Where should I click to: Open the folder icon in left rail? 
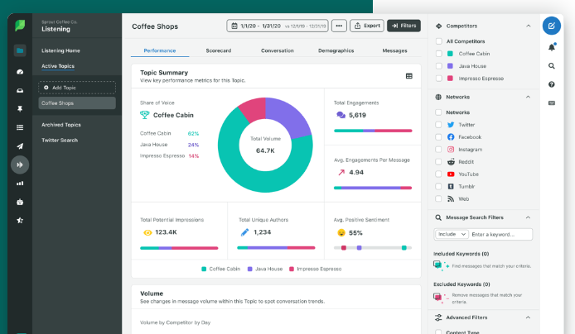tap(20, 50)
